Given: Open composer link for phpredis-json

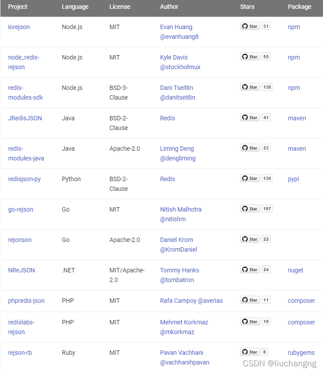Looking at the screenshot, I should (x=301, y=301).
